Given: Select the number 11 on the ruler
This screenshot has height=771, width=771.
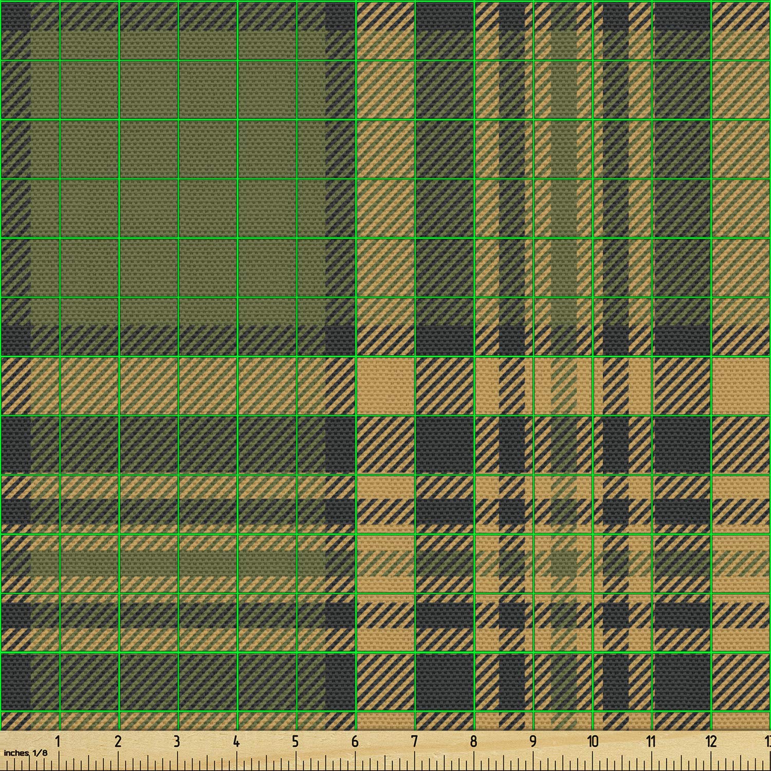Looking at the screenshot, I should (651, 742).
